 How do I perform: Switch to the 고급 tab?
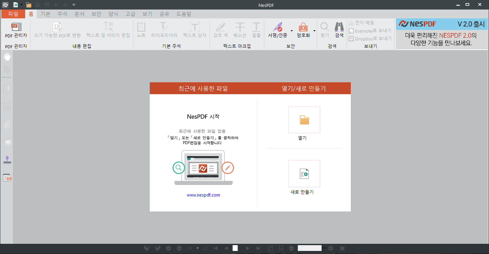(130, 14)
